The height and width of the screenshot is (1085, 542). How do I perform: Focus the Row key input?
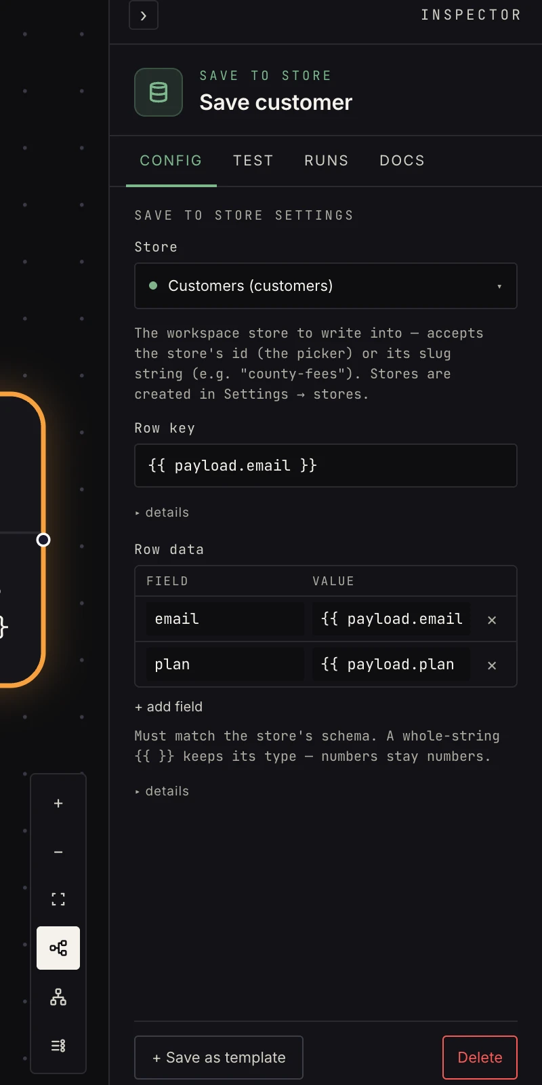tap(326, 465)
